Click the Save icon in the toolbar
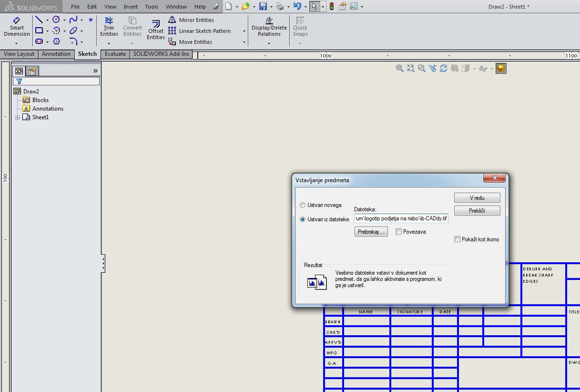 click(263, 7)
